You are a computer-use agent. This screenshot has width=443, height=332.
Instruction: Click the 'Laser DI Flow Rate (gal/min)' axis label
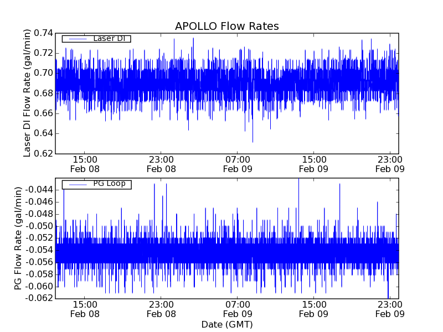point(27,94)
